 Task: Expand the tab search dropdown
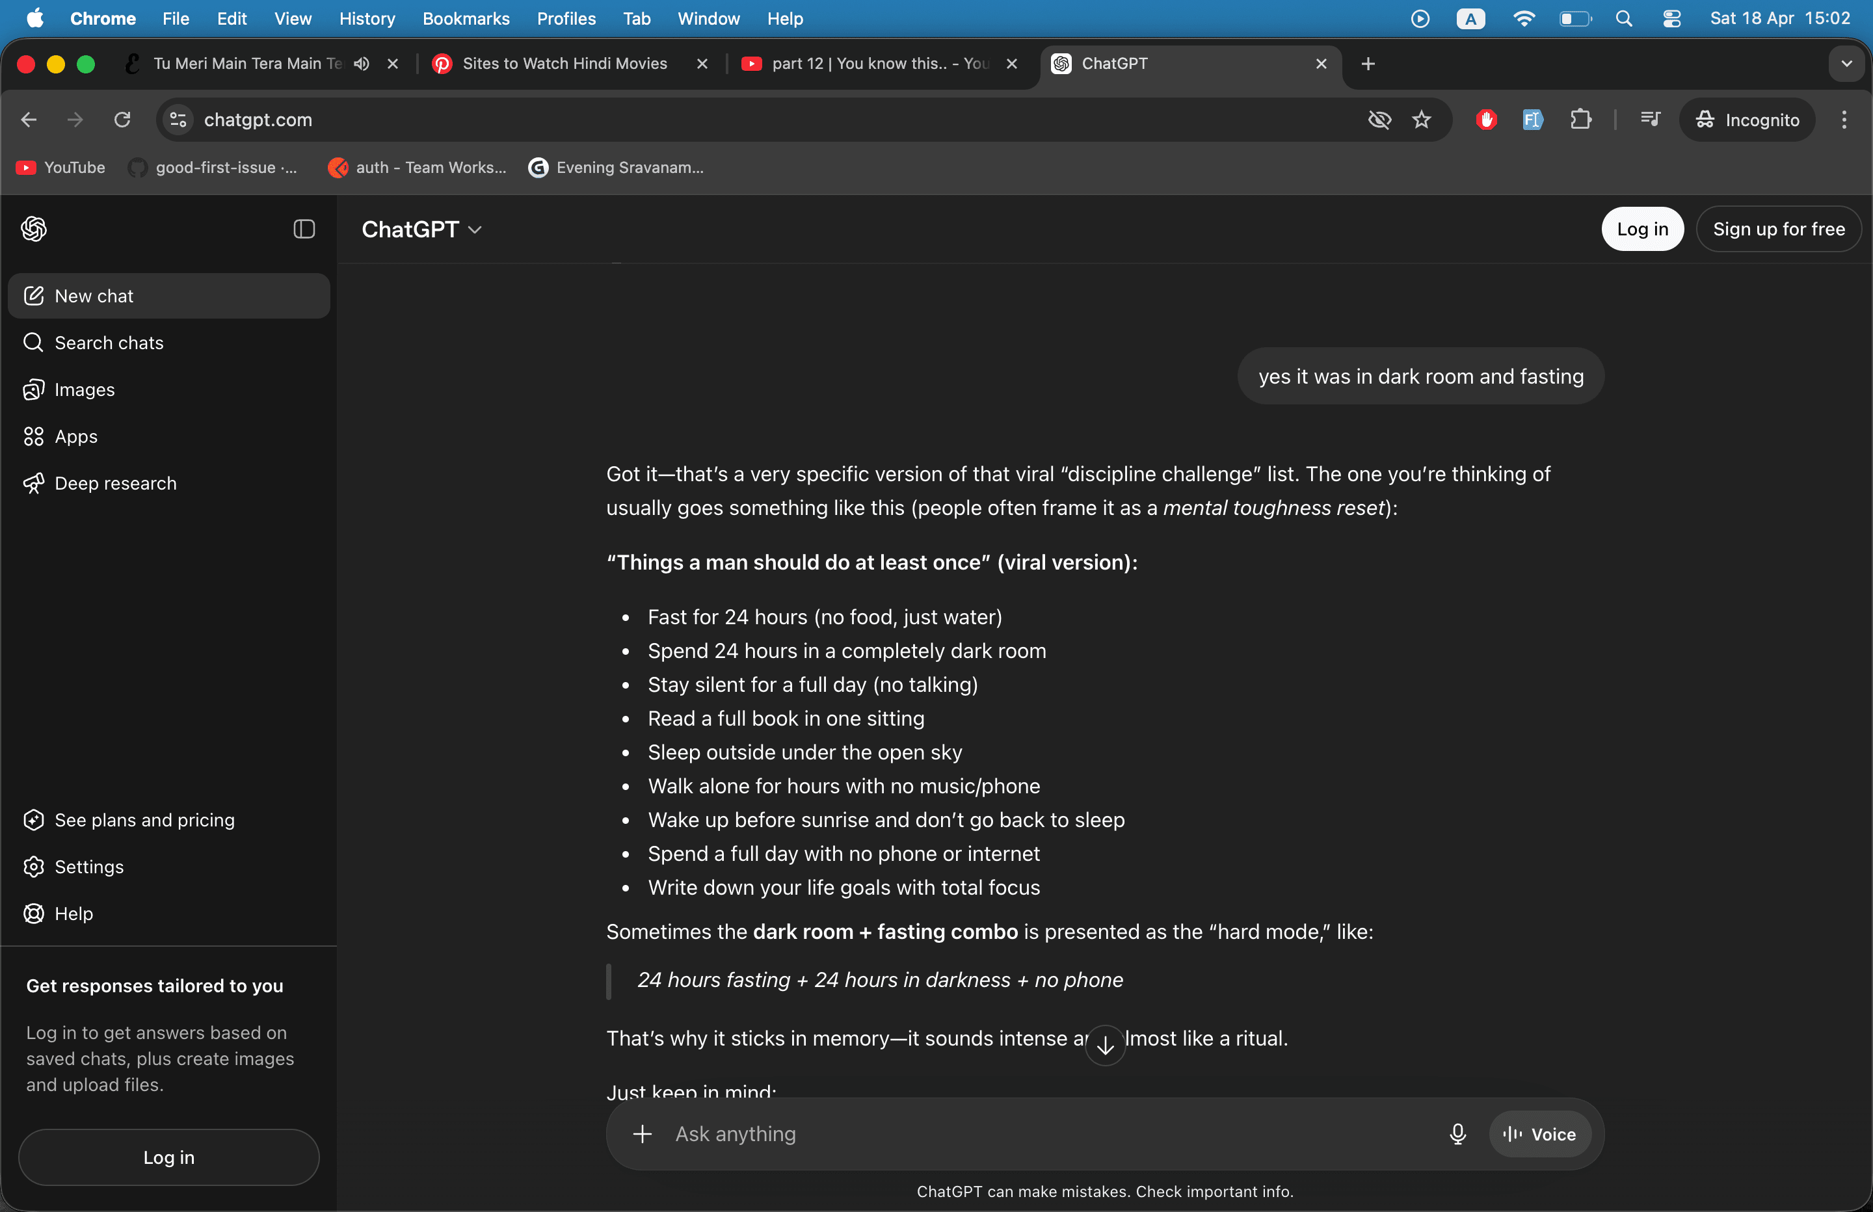pyautogui.click(x=1846, y=64)
